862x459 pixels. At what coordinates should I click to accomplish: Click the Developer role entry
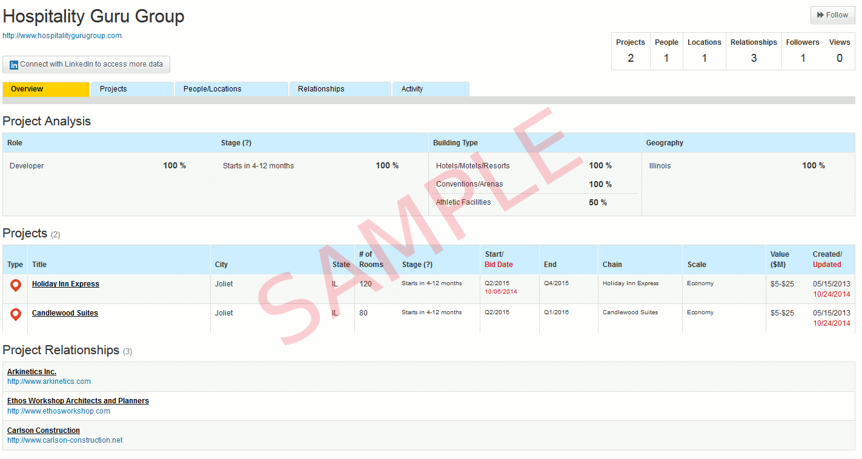coord(27,166)
